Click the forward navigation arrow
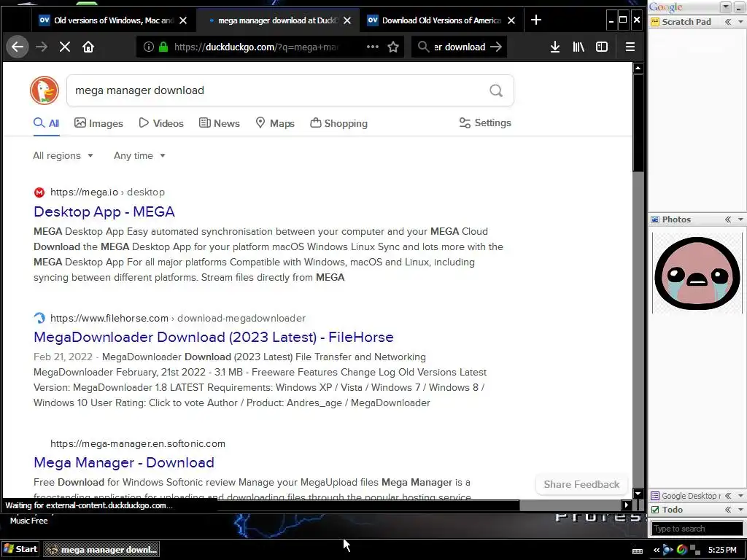This screenshot has width=747, height=560. click(x=42, y=47)
